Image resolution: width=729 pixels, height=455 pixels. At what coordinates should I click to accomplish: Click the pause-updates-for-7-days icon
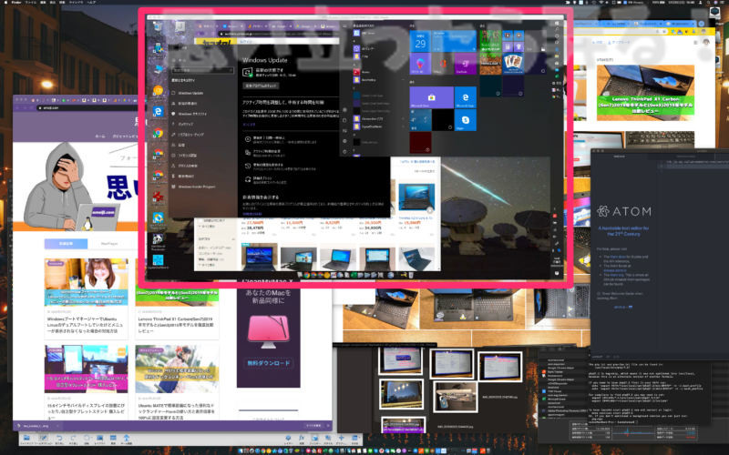pyautogui.click(x=248, y=139)
